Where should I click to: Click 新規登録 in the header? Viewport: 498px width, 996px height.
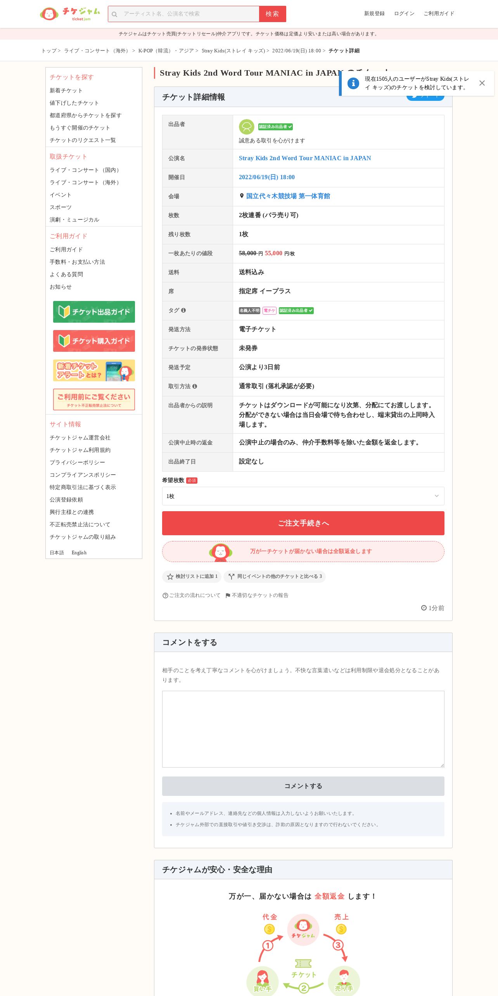(374, 14)
